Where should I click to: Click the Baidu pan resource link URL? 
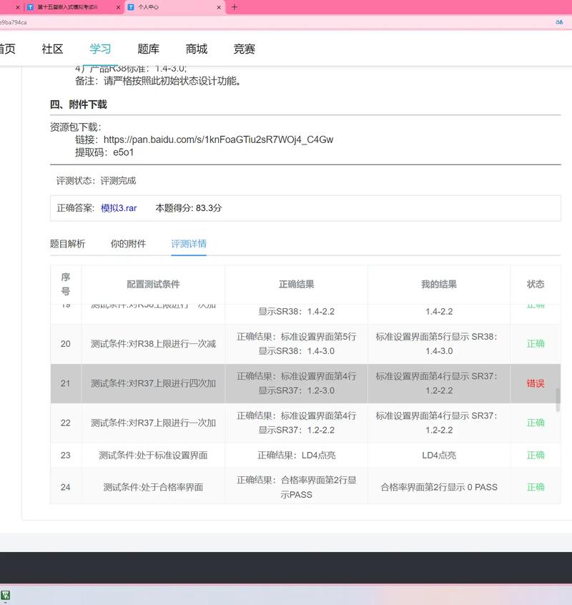pos(218,139)
